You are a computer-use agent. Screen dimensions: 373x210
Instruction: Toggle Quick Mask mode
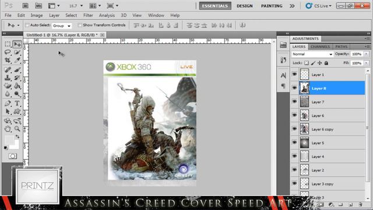click(x=13, y=156)
